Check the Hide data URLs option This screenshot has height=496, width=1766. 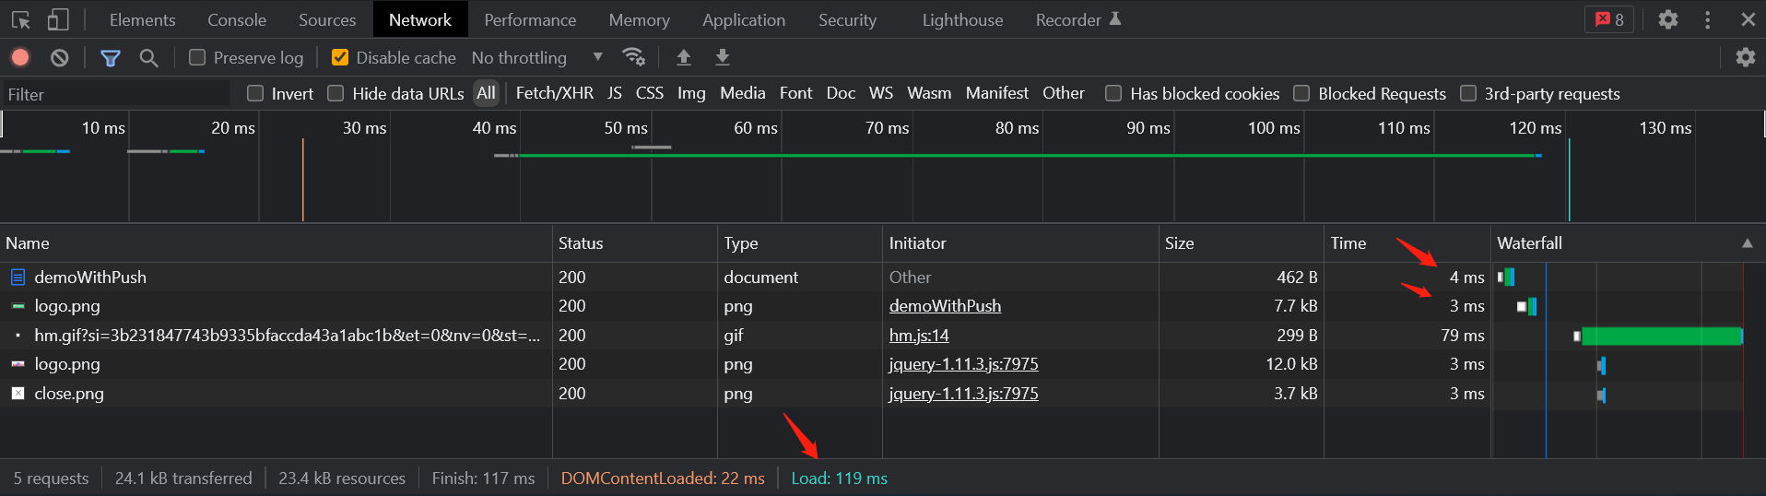coord(336,93)
